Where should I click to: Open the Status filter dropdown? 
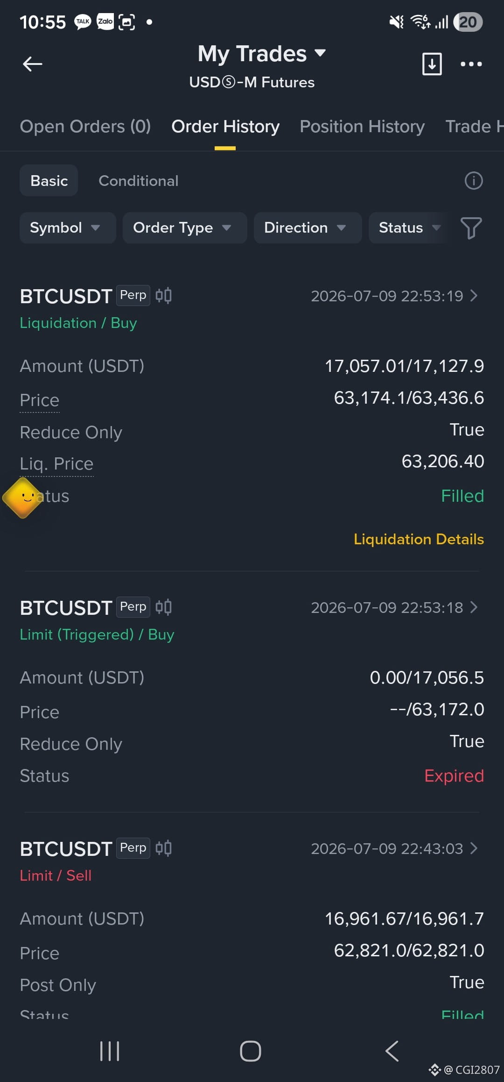[409, 228]
